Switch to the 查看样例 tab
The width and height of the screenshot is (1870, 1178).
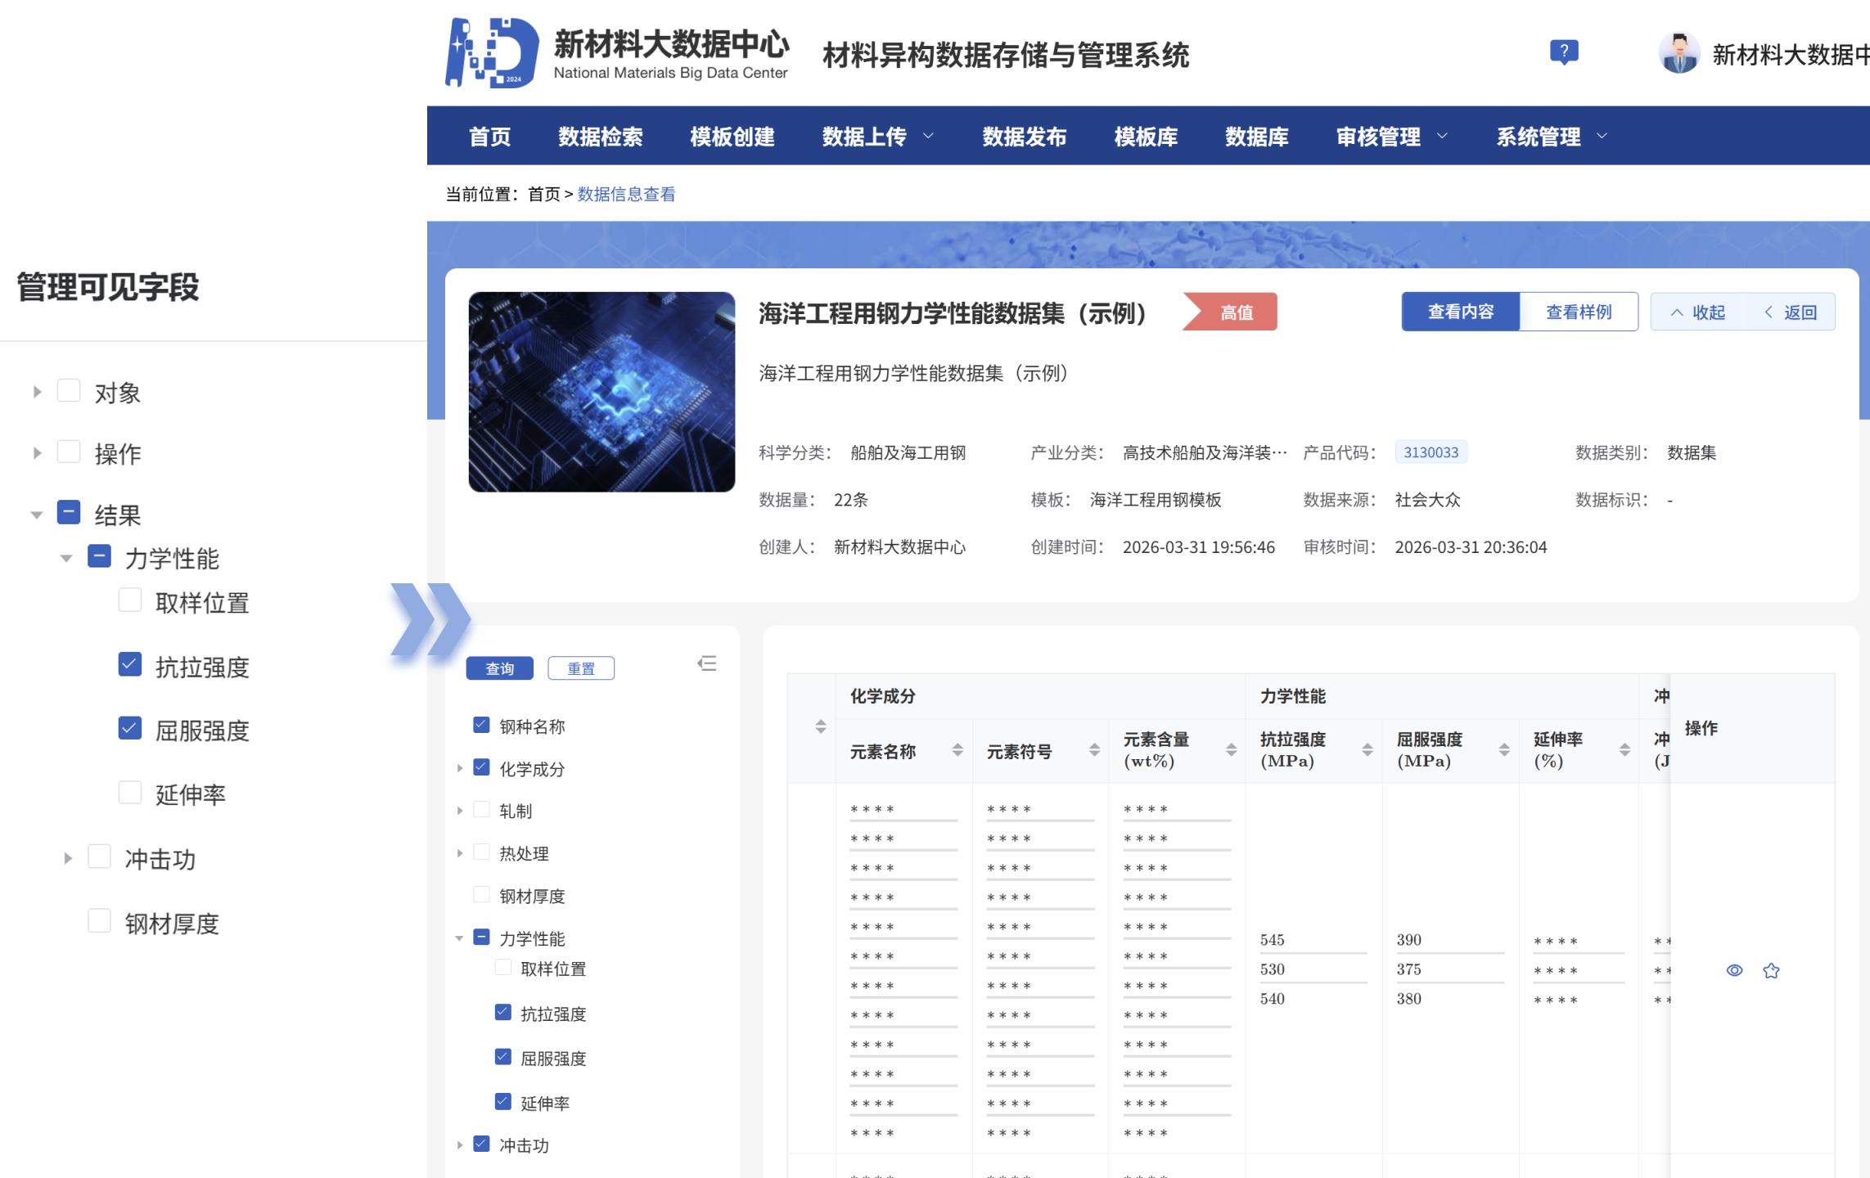click(1578, 312)
